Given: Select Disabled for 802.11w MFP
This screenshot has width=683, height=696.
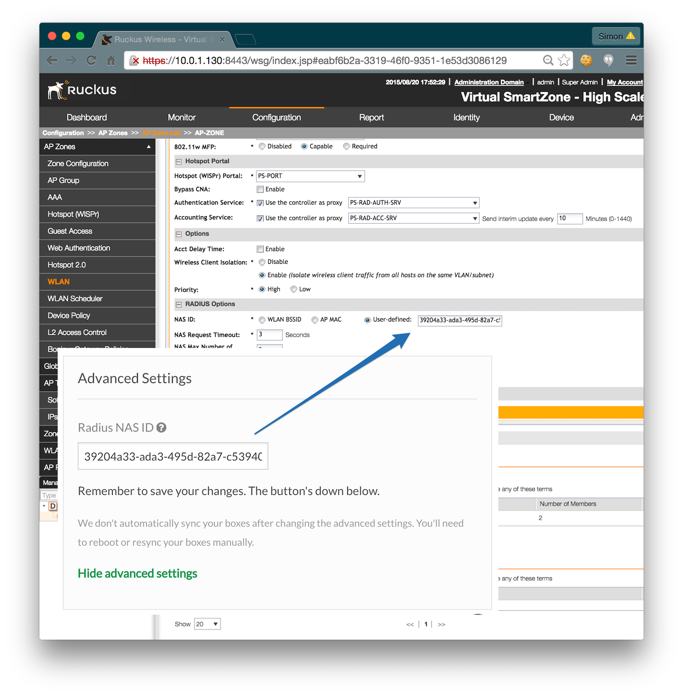Looking at the screenshot, I should point(262,146).
